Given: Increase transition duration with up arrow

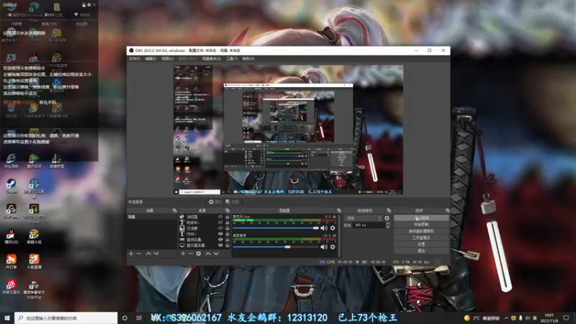Looking at the screenshot, I should click(x=387, y=223).
